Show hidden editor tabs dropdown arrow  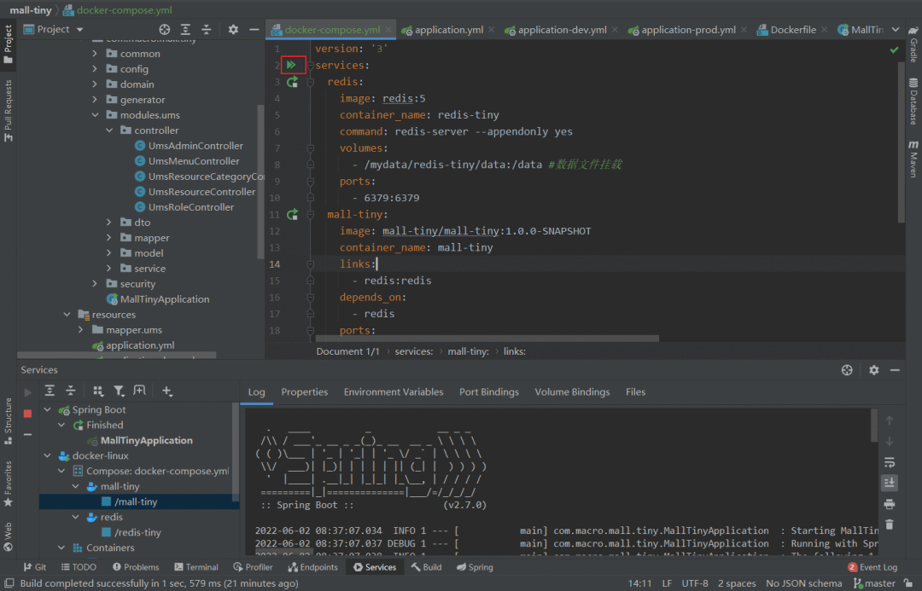[896, 29]
